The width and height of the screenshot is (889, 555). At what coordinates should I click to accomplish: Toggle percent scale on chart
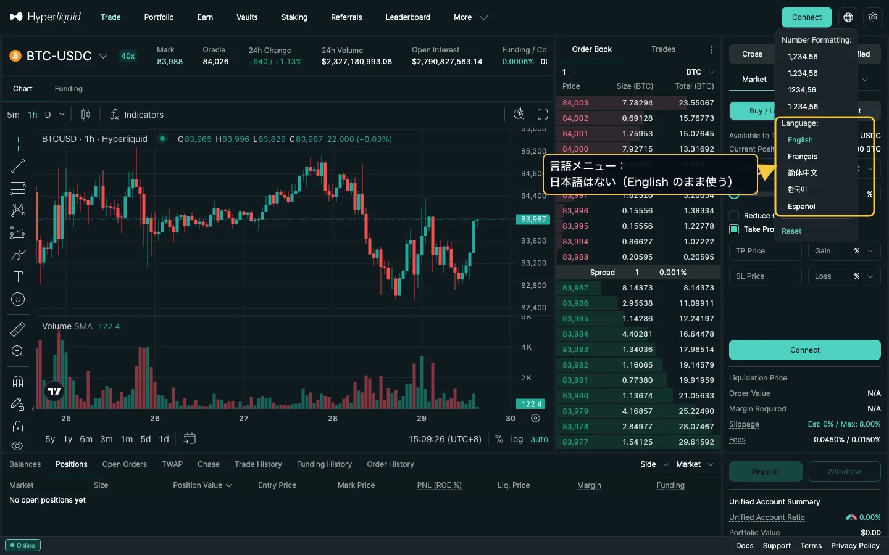tap(499, 439)
